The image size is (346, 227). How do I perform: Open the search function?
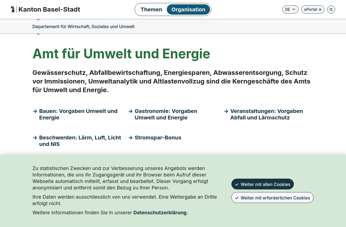click(x=331, y=9)
